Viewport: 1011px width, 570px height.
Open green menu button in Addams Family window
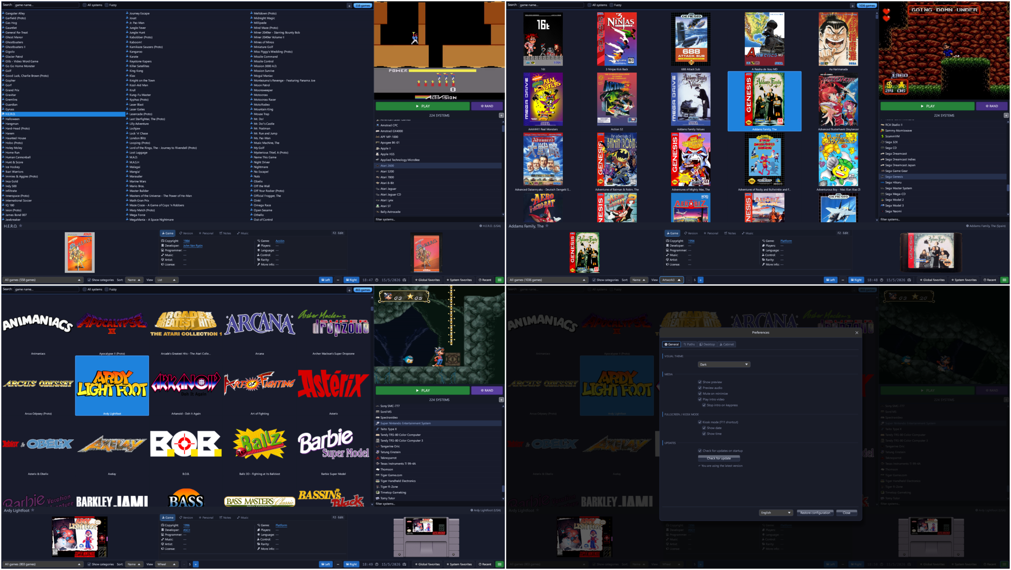1004,280
